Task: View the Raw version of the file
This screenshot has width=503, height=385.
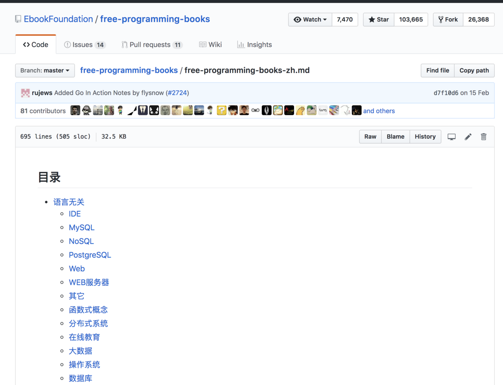Action: click(370, 137)
